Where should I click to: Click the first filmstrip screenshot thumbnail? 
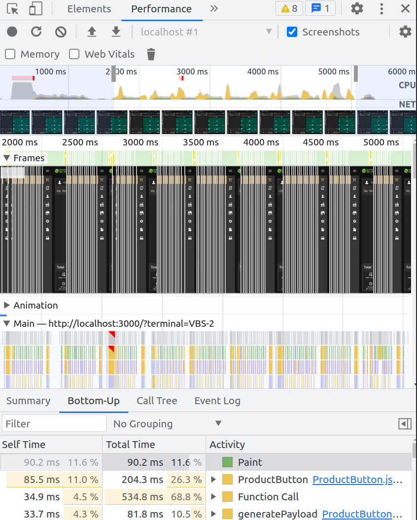coord(15,122)
